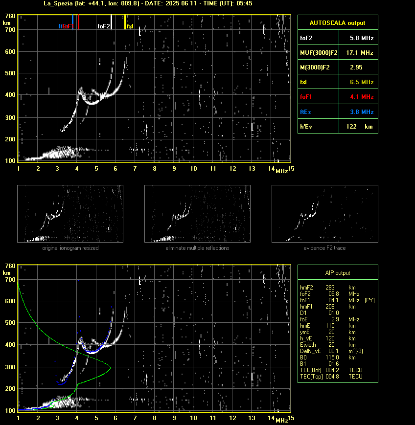415x425 pixels.
Task: Click the green electron density profile peak
Action: (110, 368)
